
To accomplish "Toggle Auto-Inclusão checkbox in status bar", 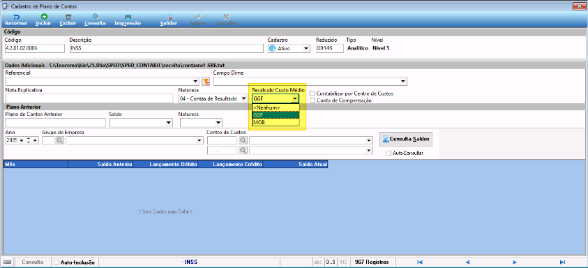I will click(57, 262).
